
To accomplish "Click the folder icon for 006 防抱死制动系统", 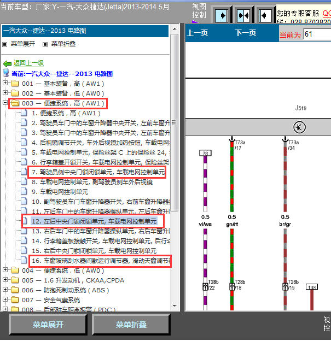I will click(15, 290).
